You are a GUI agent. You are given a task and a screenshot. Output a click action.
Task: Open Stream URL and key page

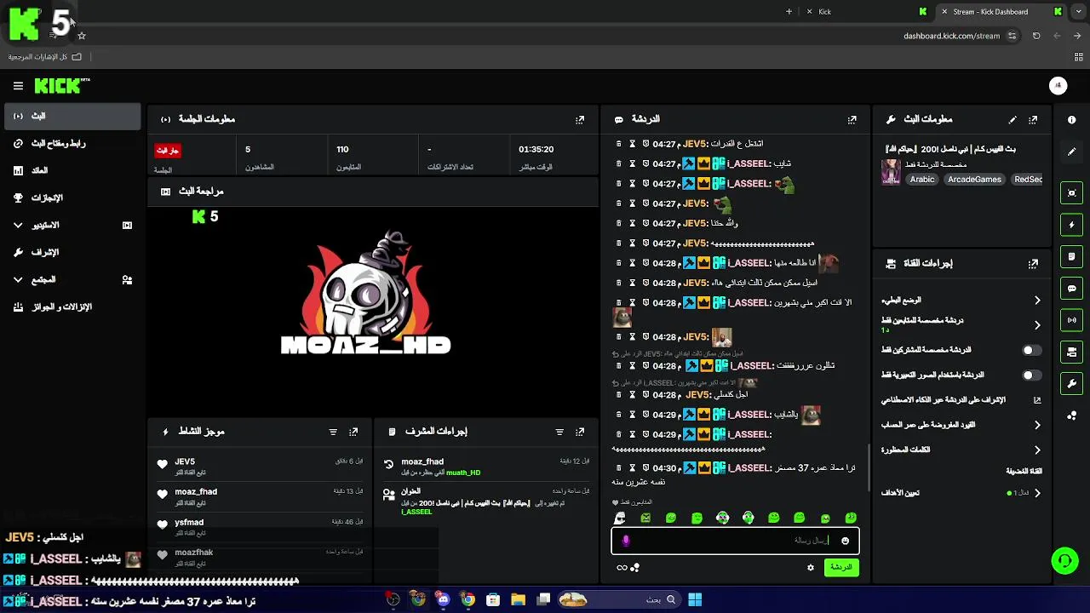tap(72, 144)
